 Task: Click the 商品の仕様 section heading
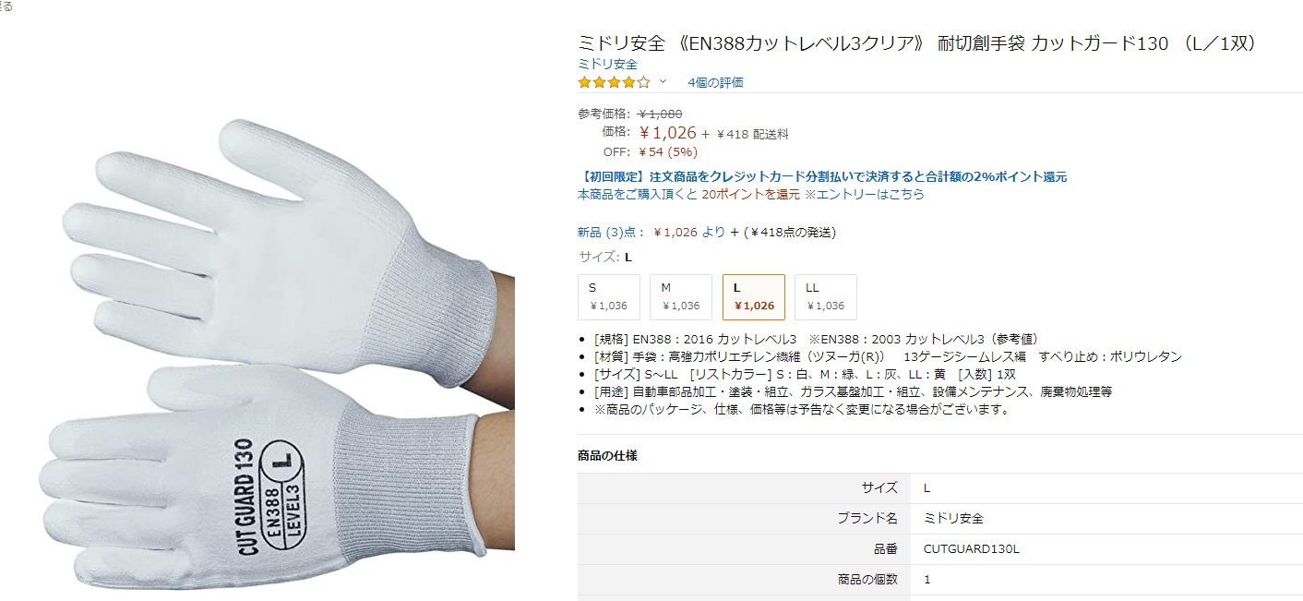pyautogui.click(x=607, y=456)
